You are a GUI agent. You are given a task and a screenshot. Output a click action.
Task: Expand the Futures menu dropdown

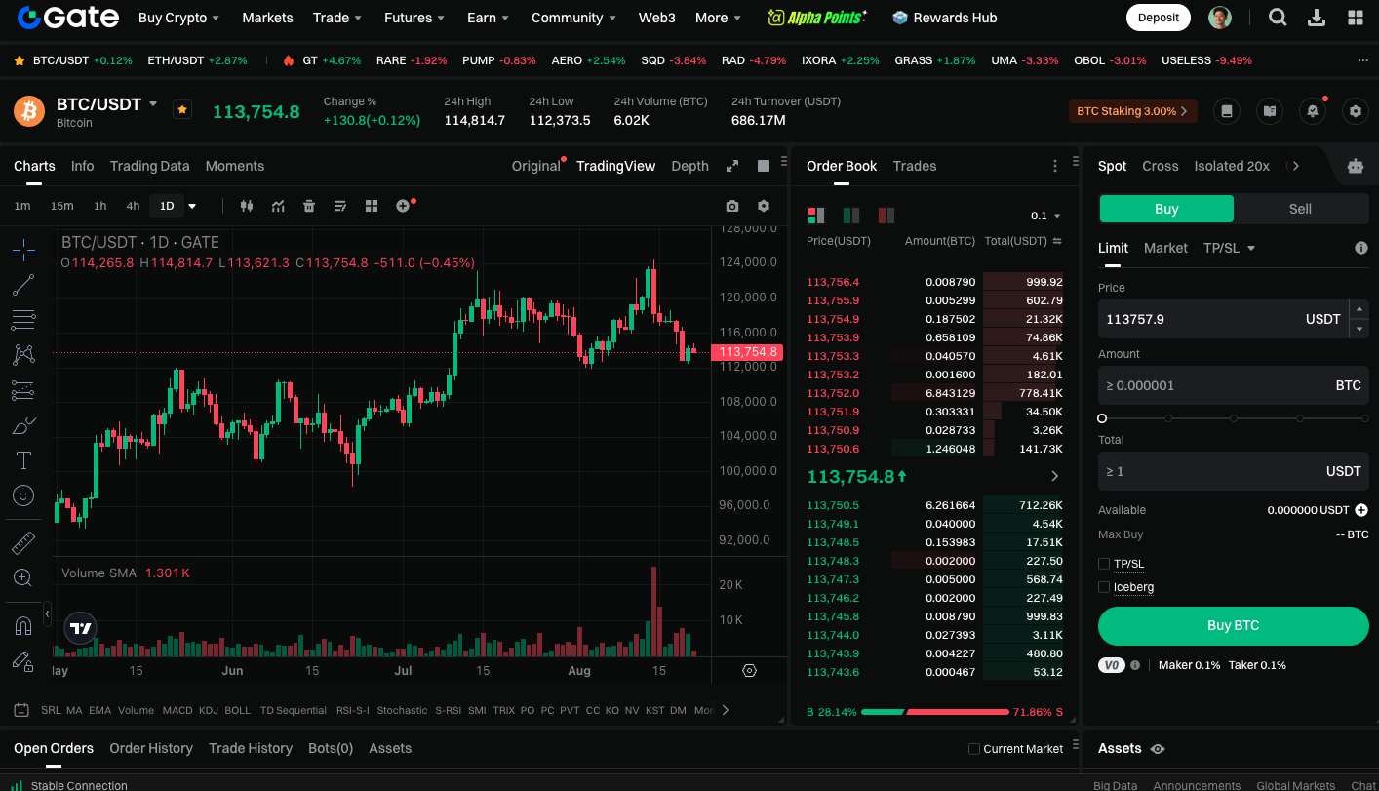pos(414,18)
